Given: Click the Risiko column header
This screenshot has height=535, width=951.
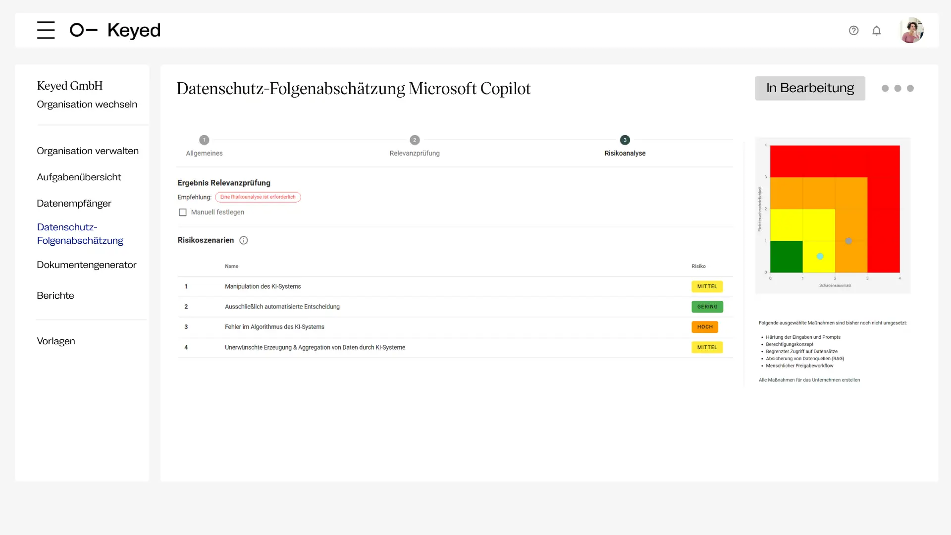Looking at the screenshot, I should 698,267.
